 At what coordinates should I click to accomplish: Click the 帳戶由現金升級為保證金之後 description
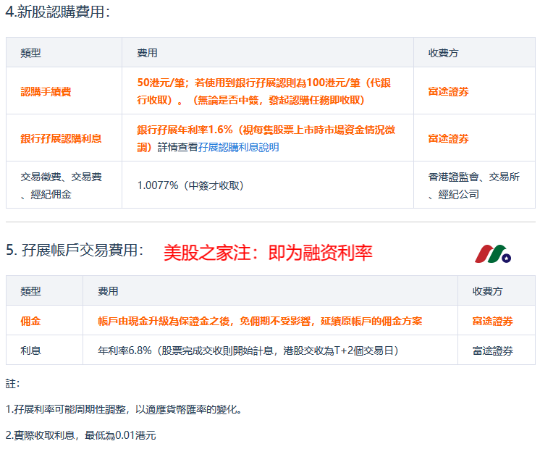coord(260,321)
